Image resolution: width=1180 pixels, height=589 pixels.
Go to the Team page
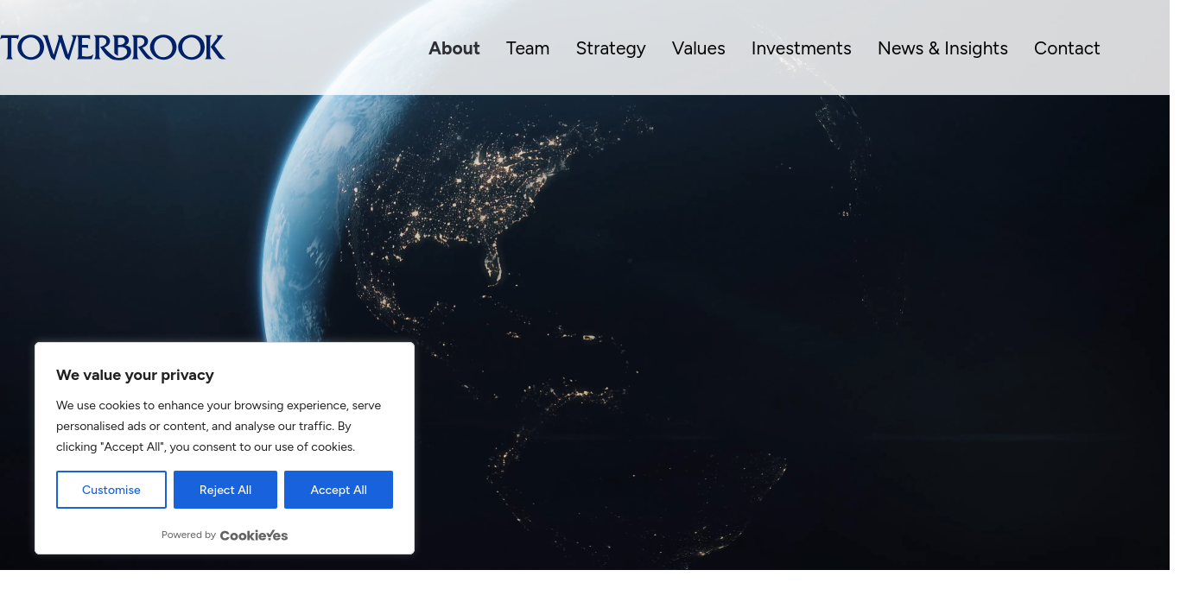pyautogui.click(x=527, y=48)
